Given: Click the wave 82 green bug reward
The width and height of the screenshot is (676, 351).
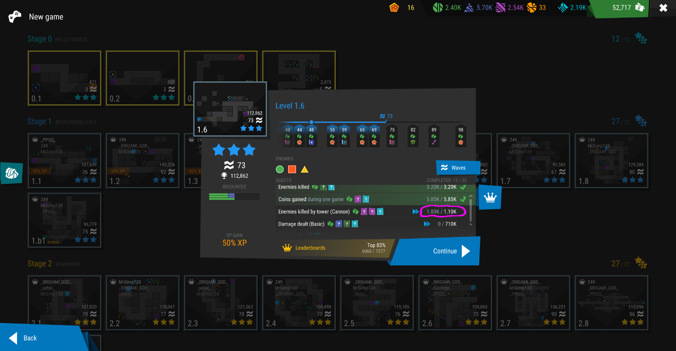Looking at the screenshot, I should tap(413, 142).
